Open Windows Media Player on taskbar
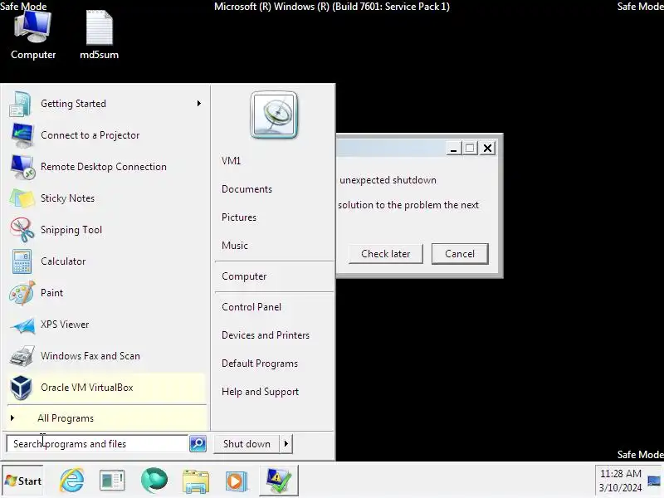 click(237, 481)
